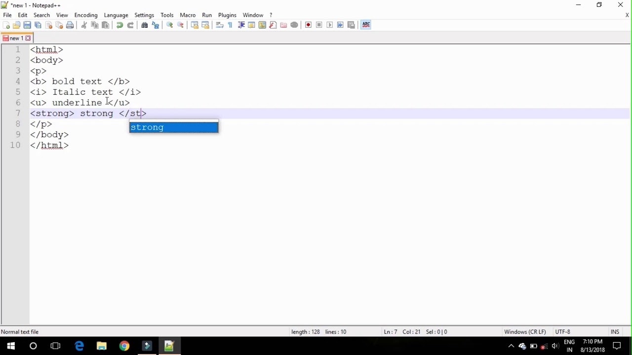The width and height of the screenshot is (632, 355).
Task: Open the ? help menu
Action: pyautogui.click(x=271, y=15)
